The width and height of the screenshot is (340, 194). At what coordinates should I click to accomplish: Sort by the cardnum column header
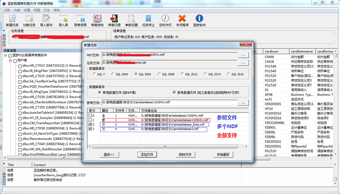[x=276, y=51]
